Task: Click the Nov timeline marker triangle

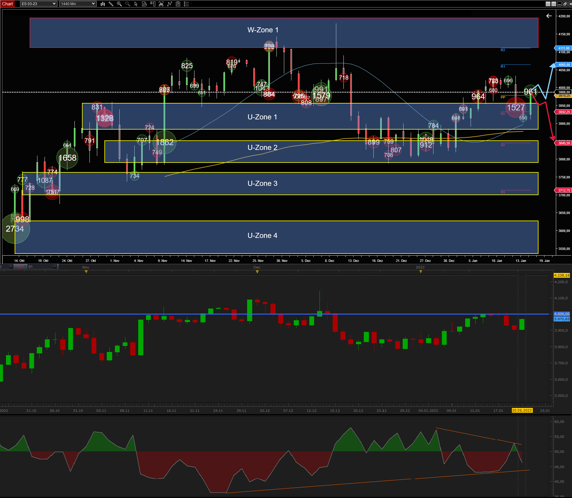Action: pyautogui.click(x=86, y=272)
